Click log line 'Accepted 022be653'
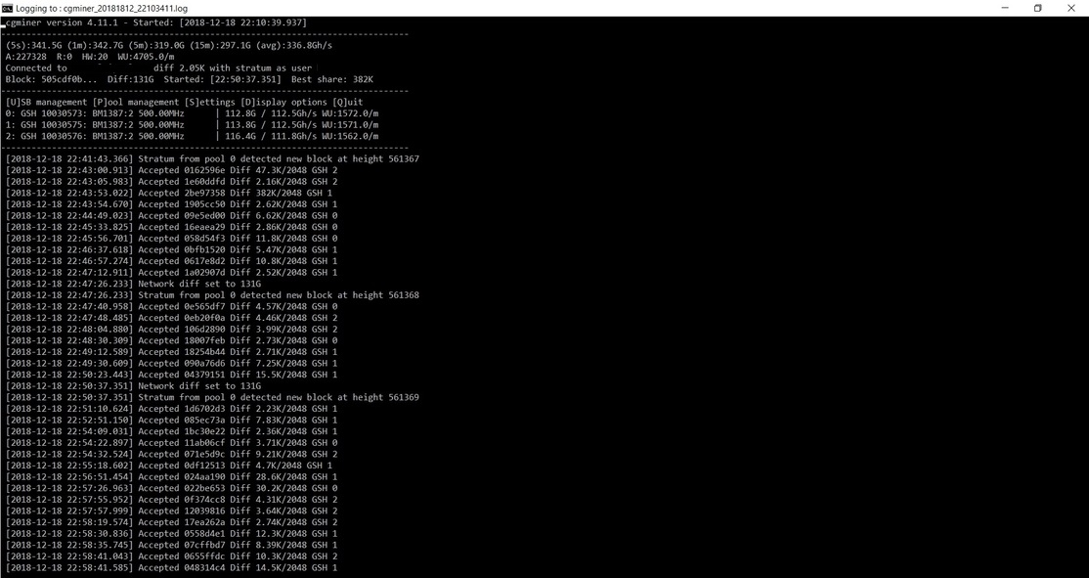 pyautogui.click(x=171, y=488)
